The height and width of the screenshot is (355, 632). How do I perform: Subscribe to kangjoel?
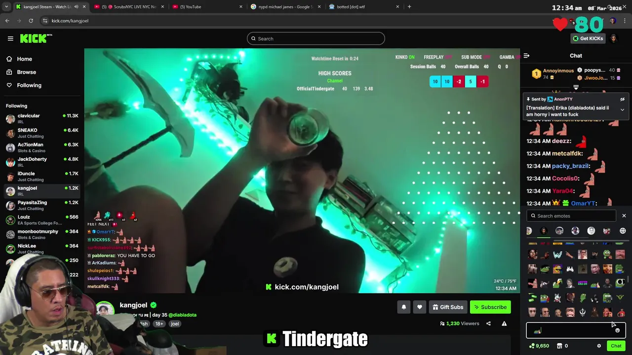pyautogui.click(x=490, y=307)
